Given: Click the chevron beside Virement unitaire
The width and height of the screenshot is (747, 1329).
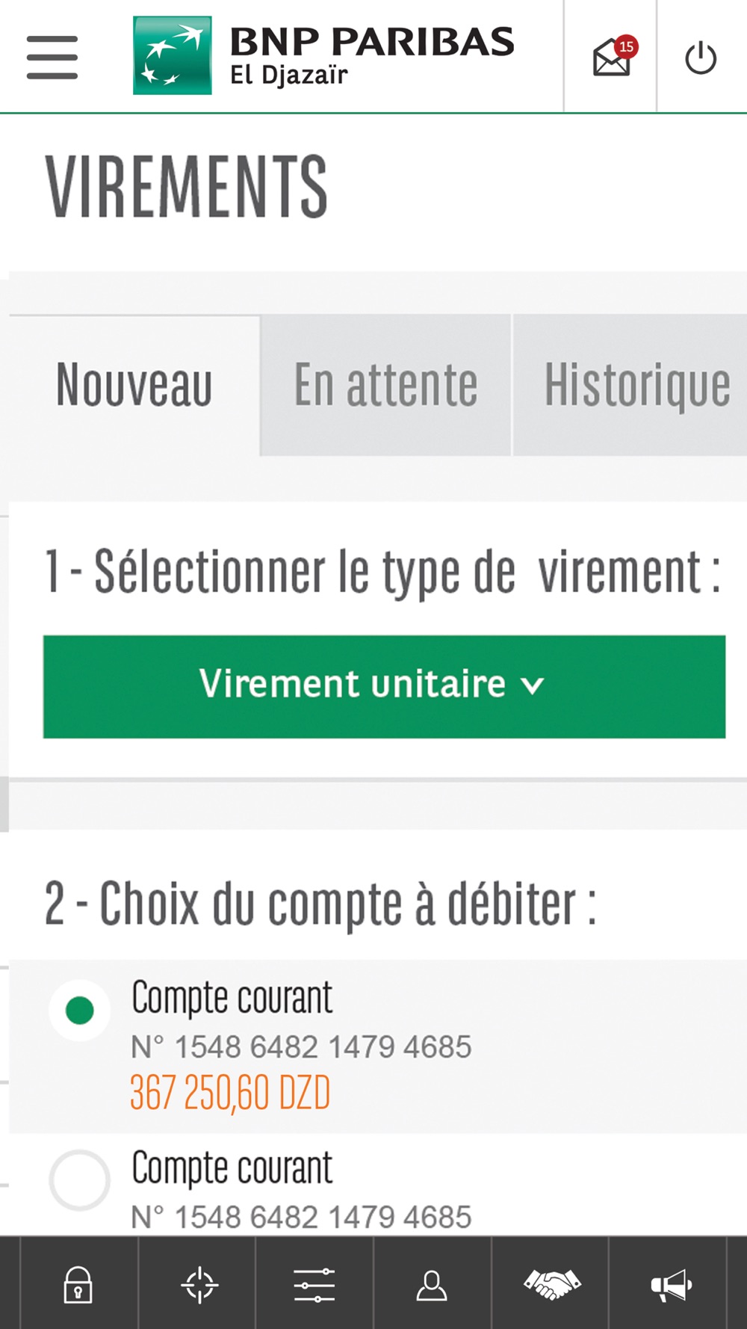Looking at the screenshot, I should pyautogui.click(x=532, y=685).
